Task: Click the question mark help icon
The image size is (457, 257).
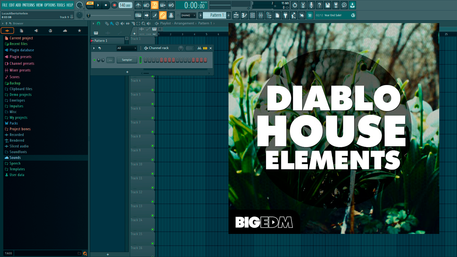Action: click(319, 5)
